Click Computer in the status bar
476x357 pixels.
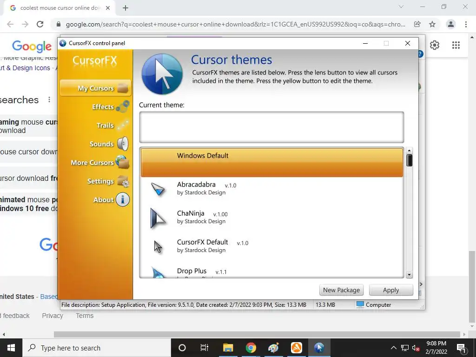374,305
